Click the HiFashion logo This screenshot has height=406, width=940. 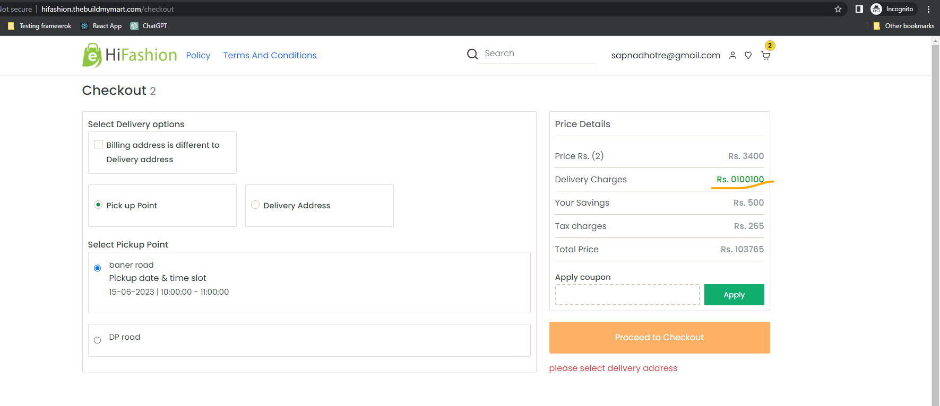130,55
